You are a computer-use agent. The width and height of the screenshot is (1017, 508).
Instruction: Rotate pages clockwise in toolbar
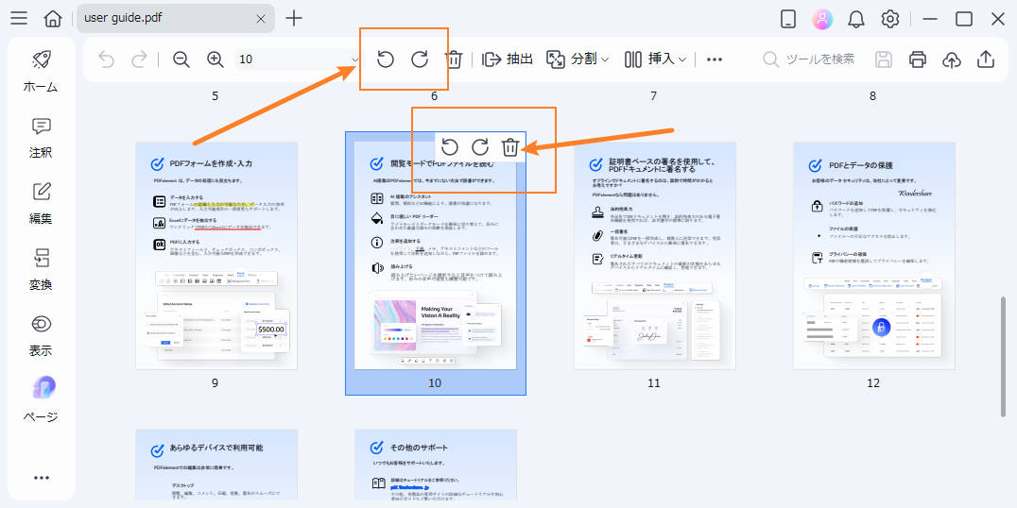point(421,59)
